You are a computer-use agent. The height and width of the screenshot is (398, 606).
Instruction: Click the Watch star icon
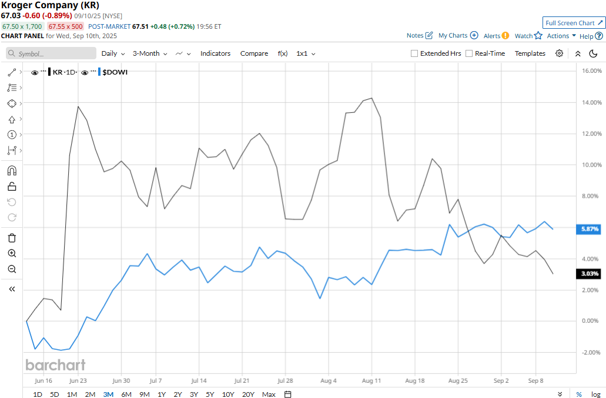pos(538,36)
